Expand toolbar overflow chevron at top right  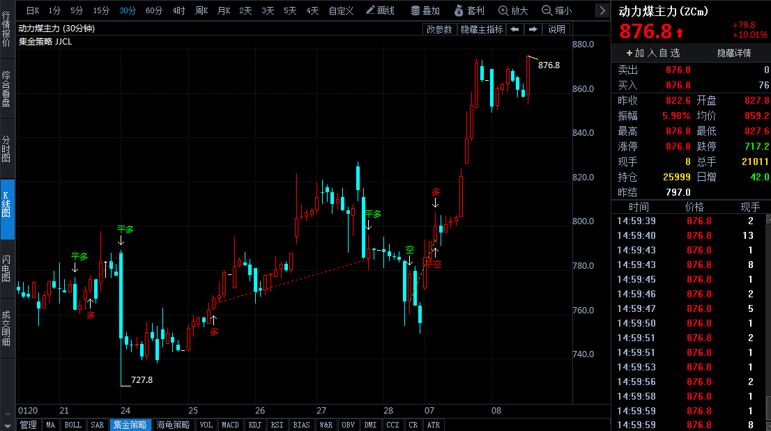tap(602, 10)
